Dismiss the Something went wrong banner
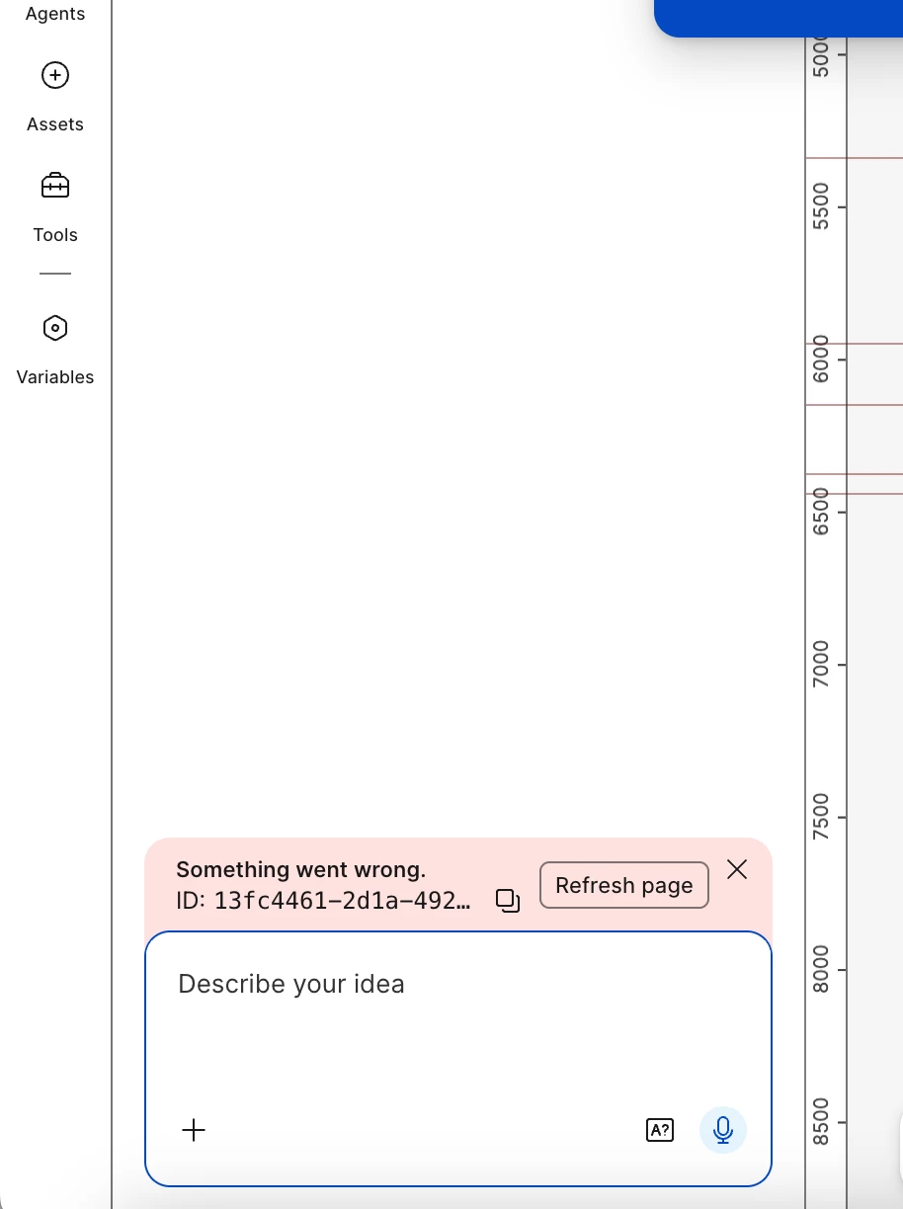This screenshot has width=903, height=1209. point(737,869)
